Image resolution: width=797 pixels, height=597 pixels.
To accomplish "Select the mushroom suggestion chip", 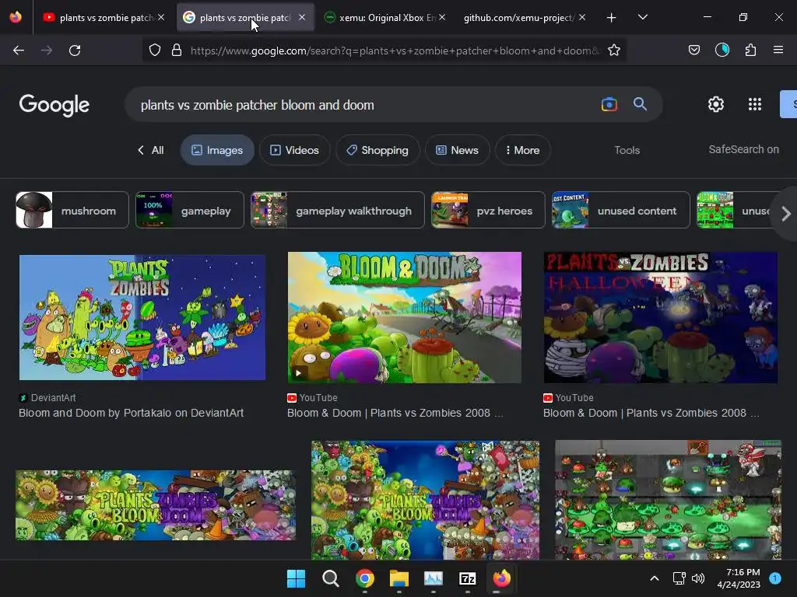I will coord(72,210).
